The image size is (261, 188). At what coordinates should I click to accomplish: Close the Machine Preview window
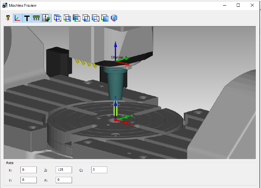coord(252,5)
